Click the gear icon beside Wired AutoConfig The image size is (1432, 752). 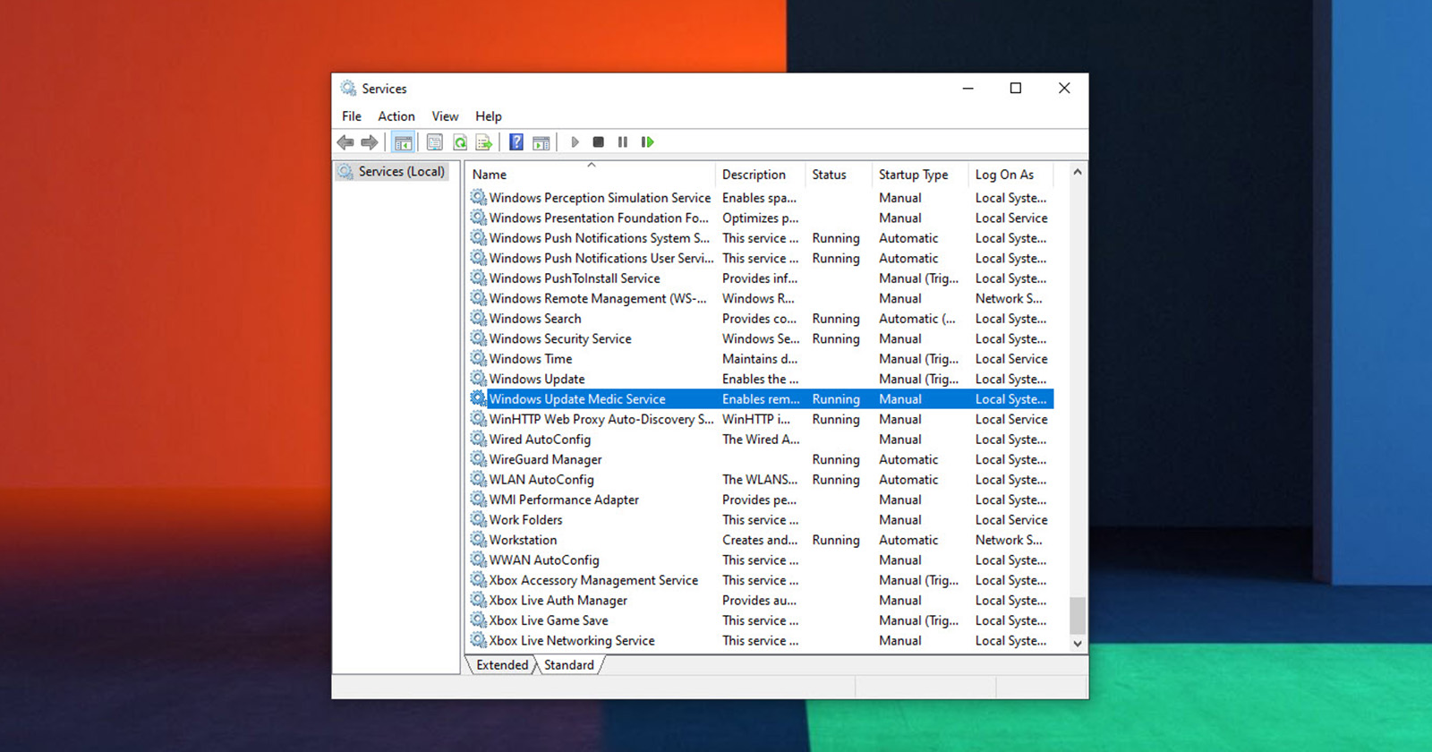click(x=479, y=439)
